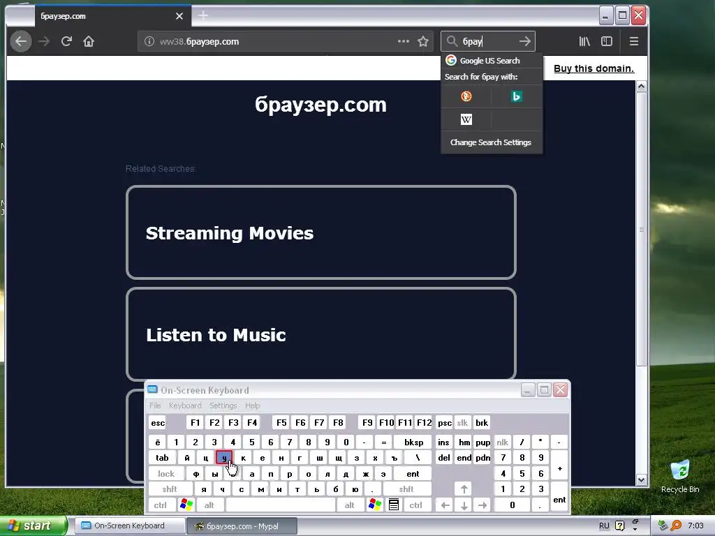Tap the down arrow key on On-Screen Keyboard

tap(464, 505)
